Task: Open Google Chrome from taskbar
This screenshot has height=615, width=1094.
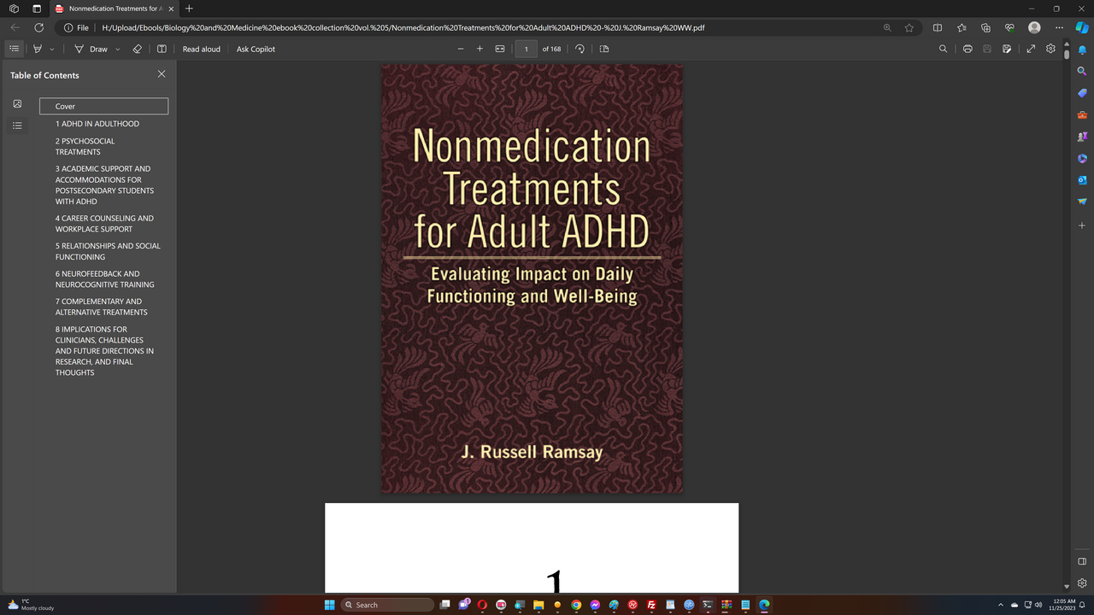Action: pos(576,605)
